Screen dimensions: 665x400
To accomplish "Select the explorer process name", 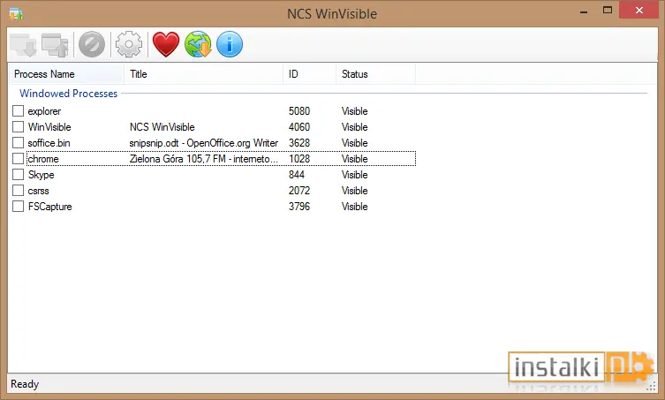I will point(44,111).
